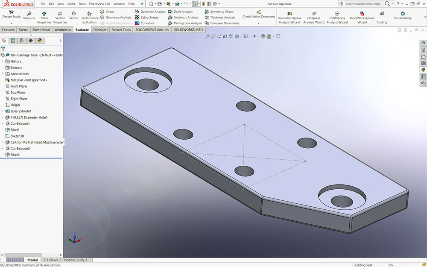
Task: Click the Measure tool
Action: 29,16
